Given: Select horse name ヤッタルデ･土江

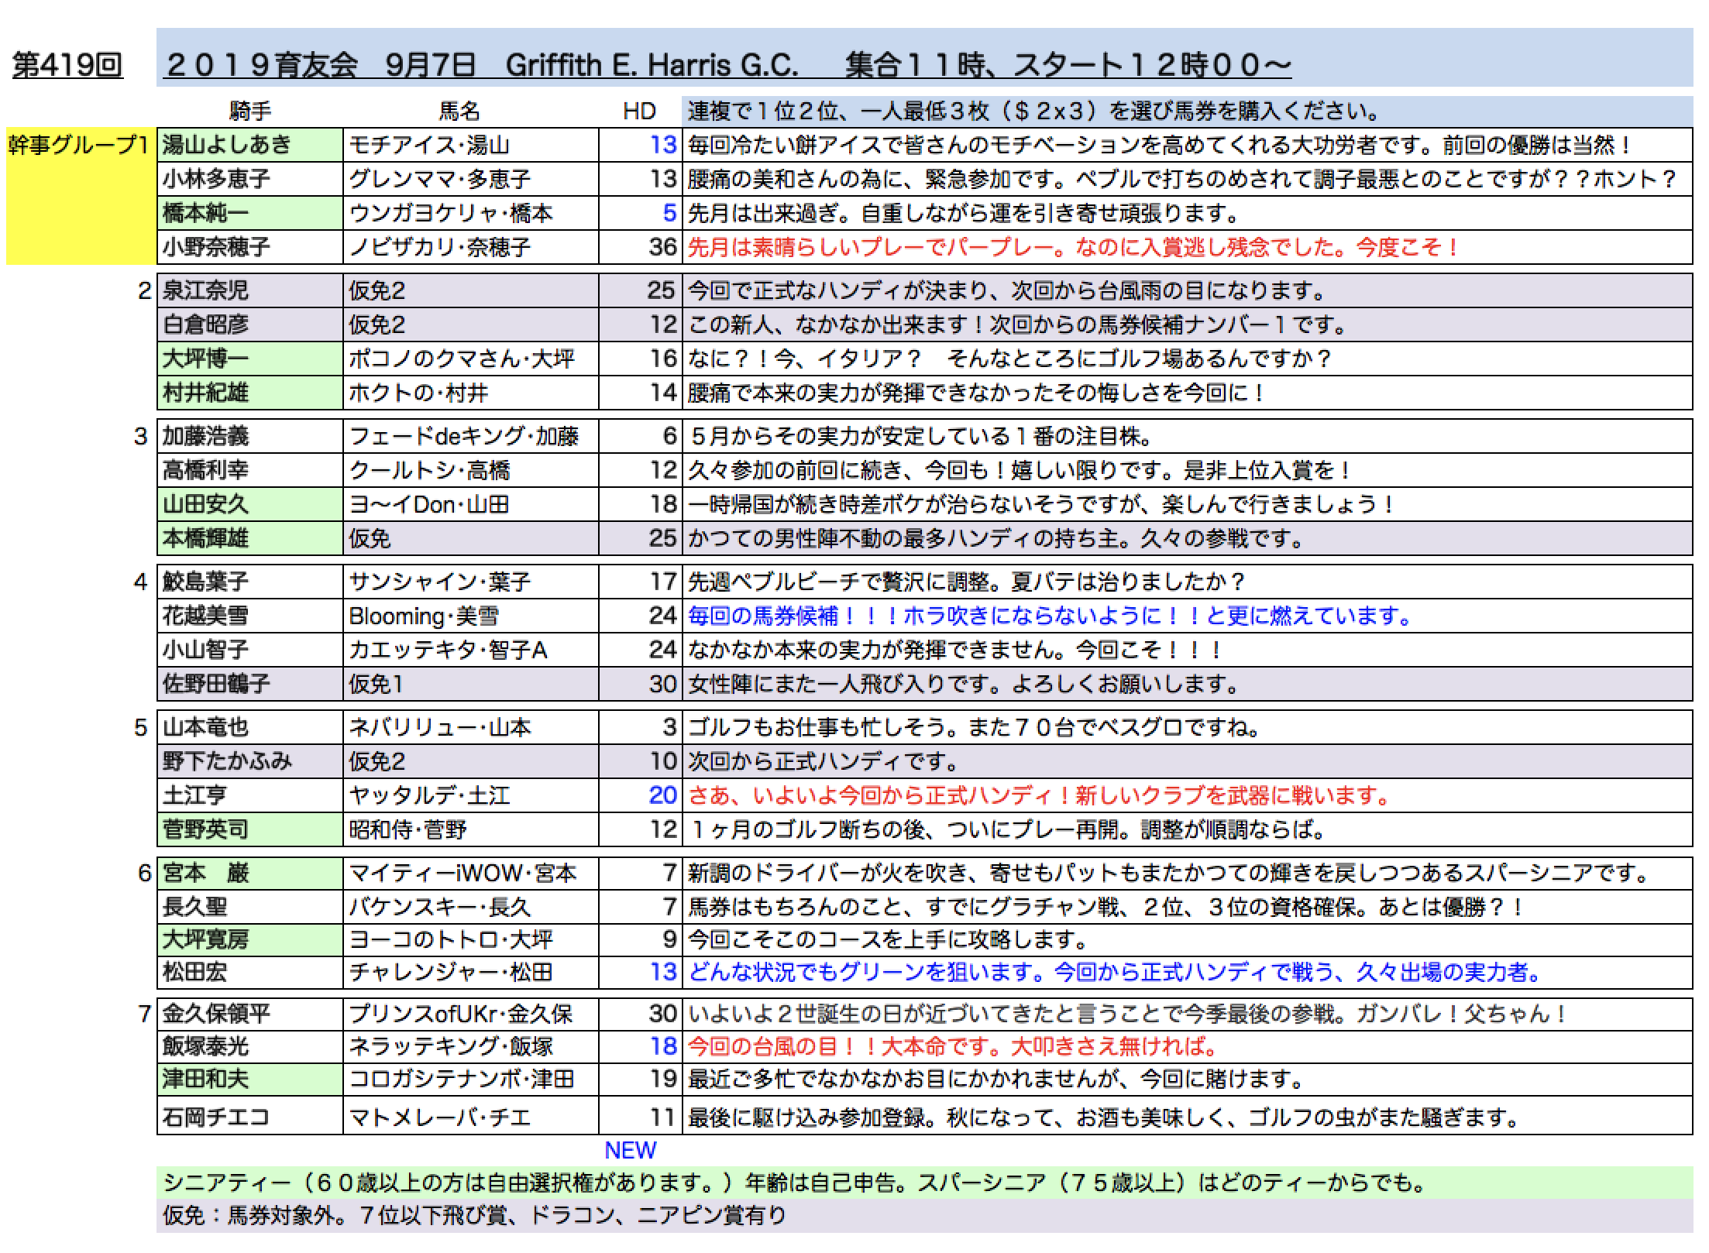Looking at the screenshot, I should [x=471, y=795].
